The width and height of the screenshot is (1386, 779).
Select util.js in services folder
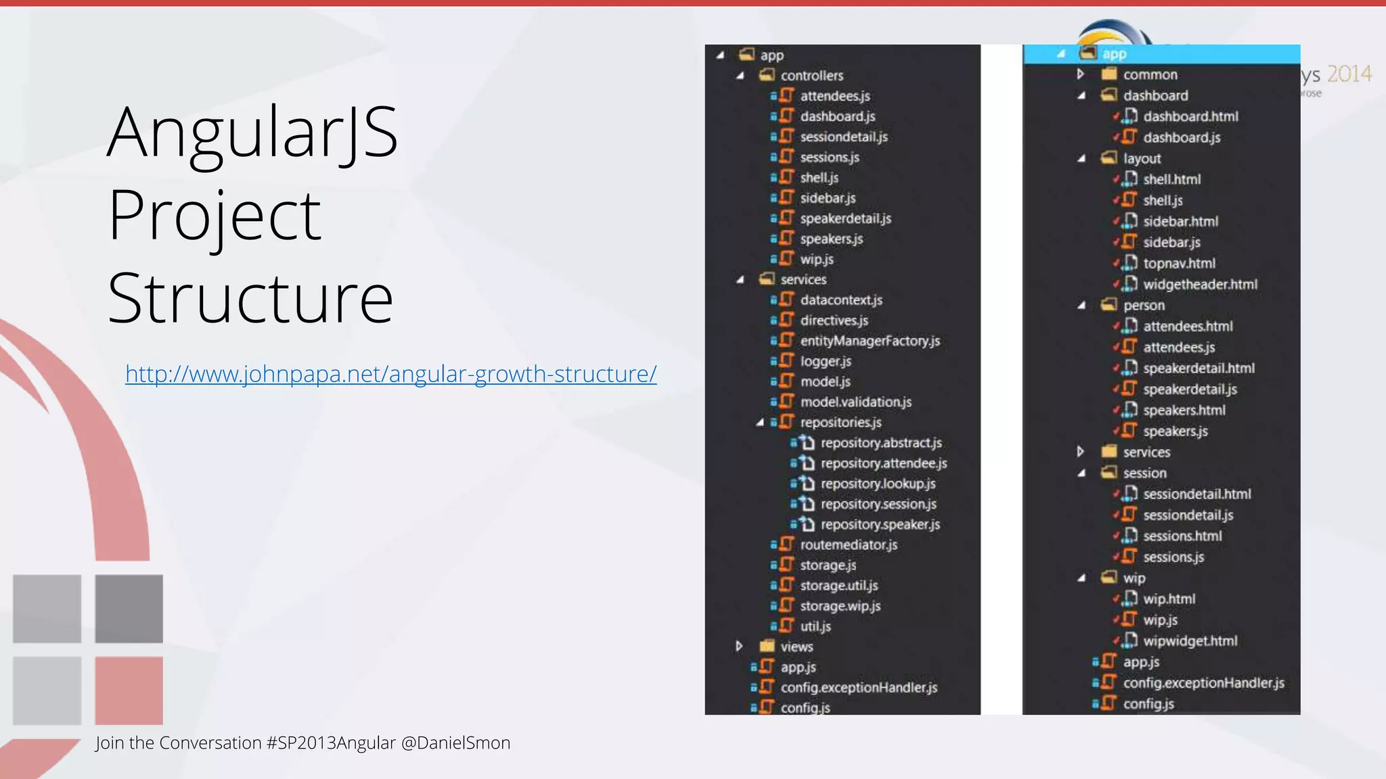(x=815, y=626)
